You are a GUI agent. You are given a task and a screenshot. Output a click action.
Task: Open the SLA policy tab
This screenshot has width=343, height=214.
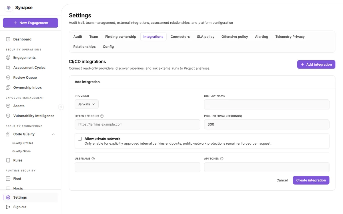[206, 37]
